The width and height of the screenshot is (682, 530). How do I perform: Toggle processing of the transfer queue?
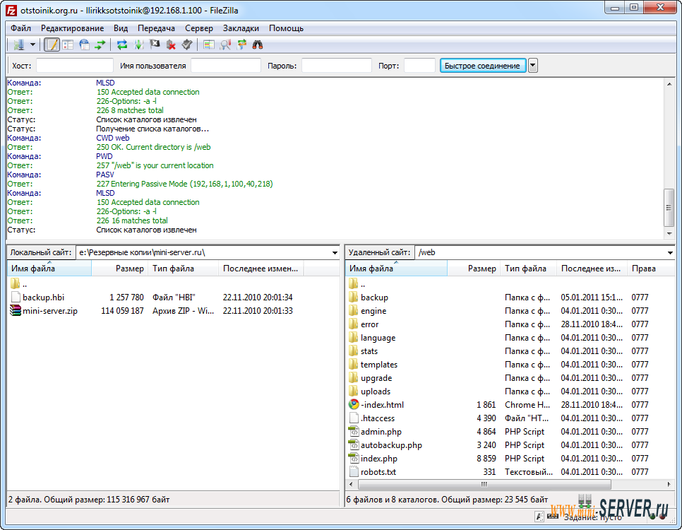[x=138, y=45]
